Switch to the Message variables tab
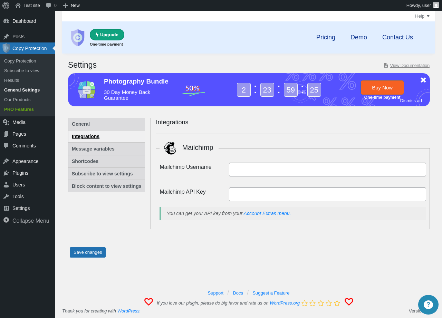442x318 pixels. click(x=106, y=149)
